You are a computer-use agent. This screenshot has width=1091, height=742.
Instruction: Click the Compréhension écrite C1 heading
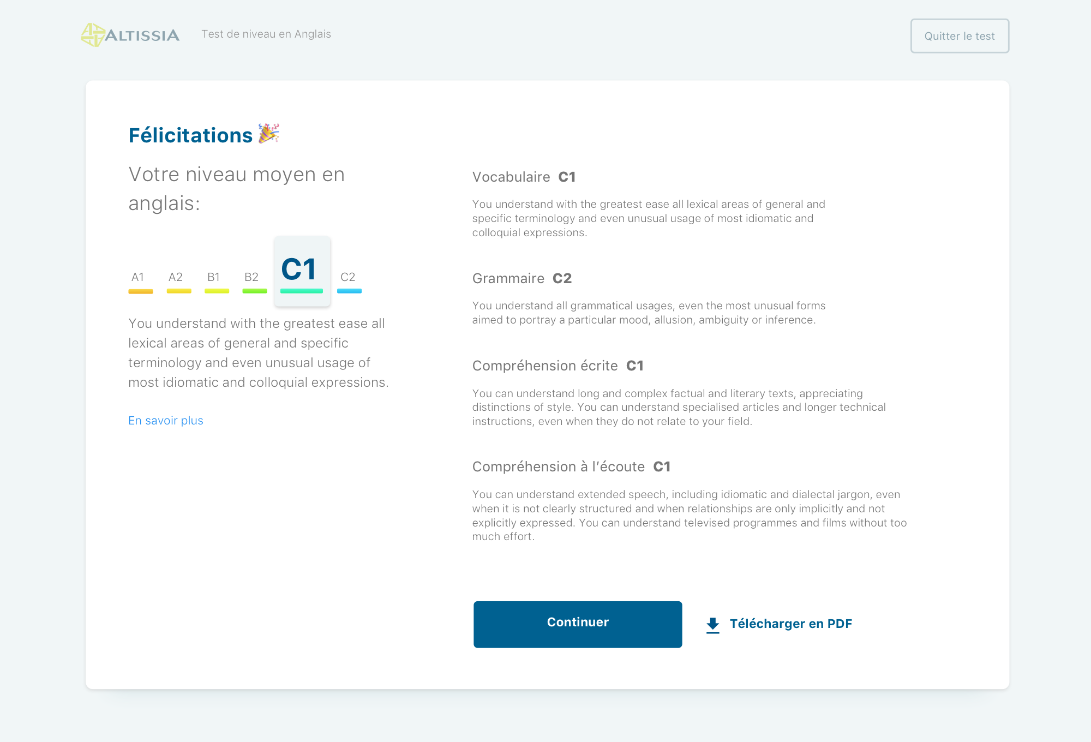[x=558, y=366]
